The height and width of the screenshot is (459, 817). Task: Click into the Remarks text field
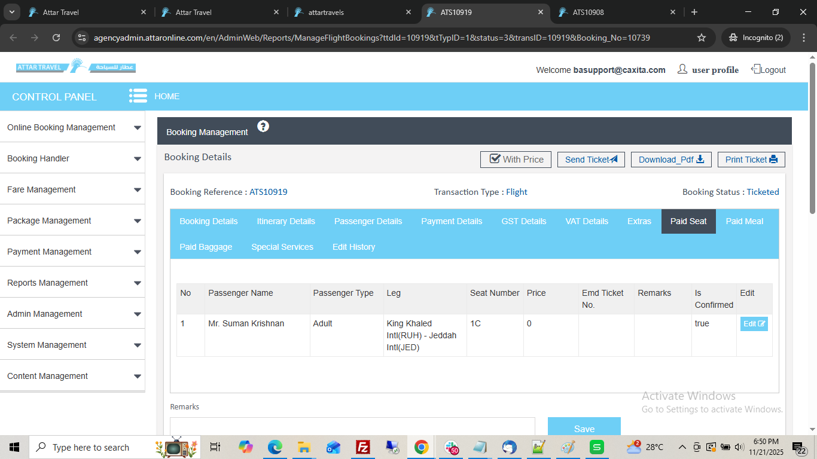[352, 426]
